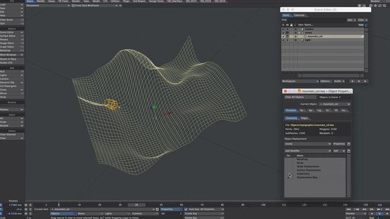Open the Audio dropdown in Scene Editor

click(339, 81)
